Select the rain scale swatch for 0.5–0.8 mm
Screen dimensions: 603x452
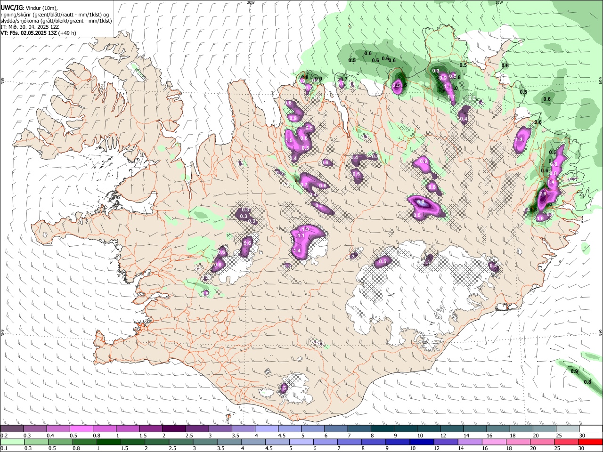click(60, 442)
